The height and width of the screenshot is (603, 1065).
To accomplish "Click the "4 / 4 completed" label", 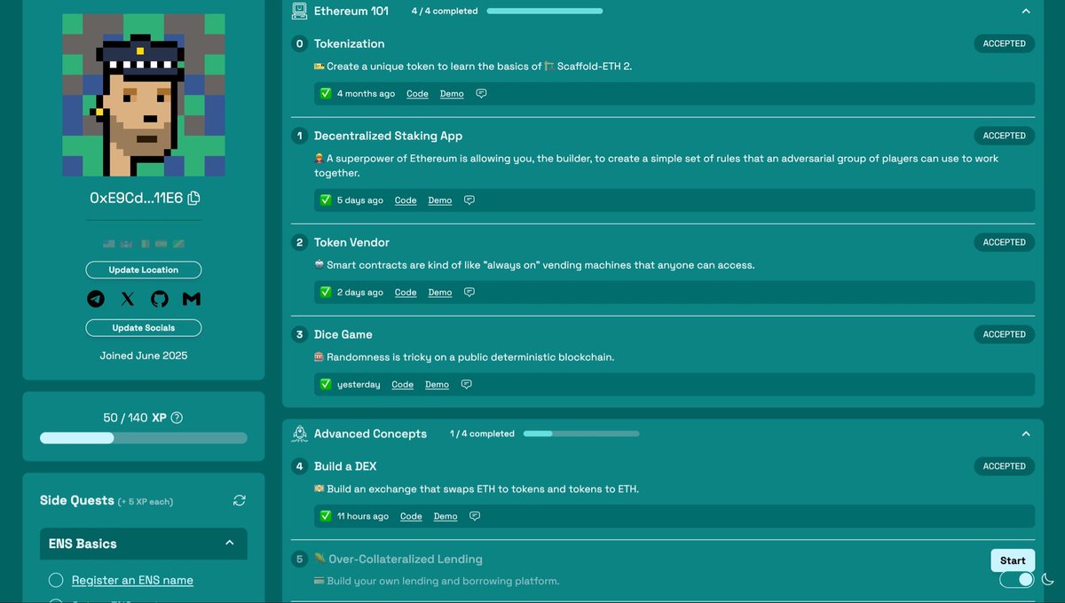I will click(x=445, y=12).
